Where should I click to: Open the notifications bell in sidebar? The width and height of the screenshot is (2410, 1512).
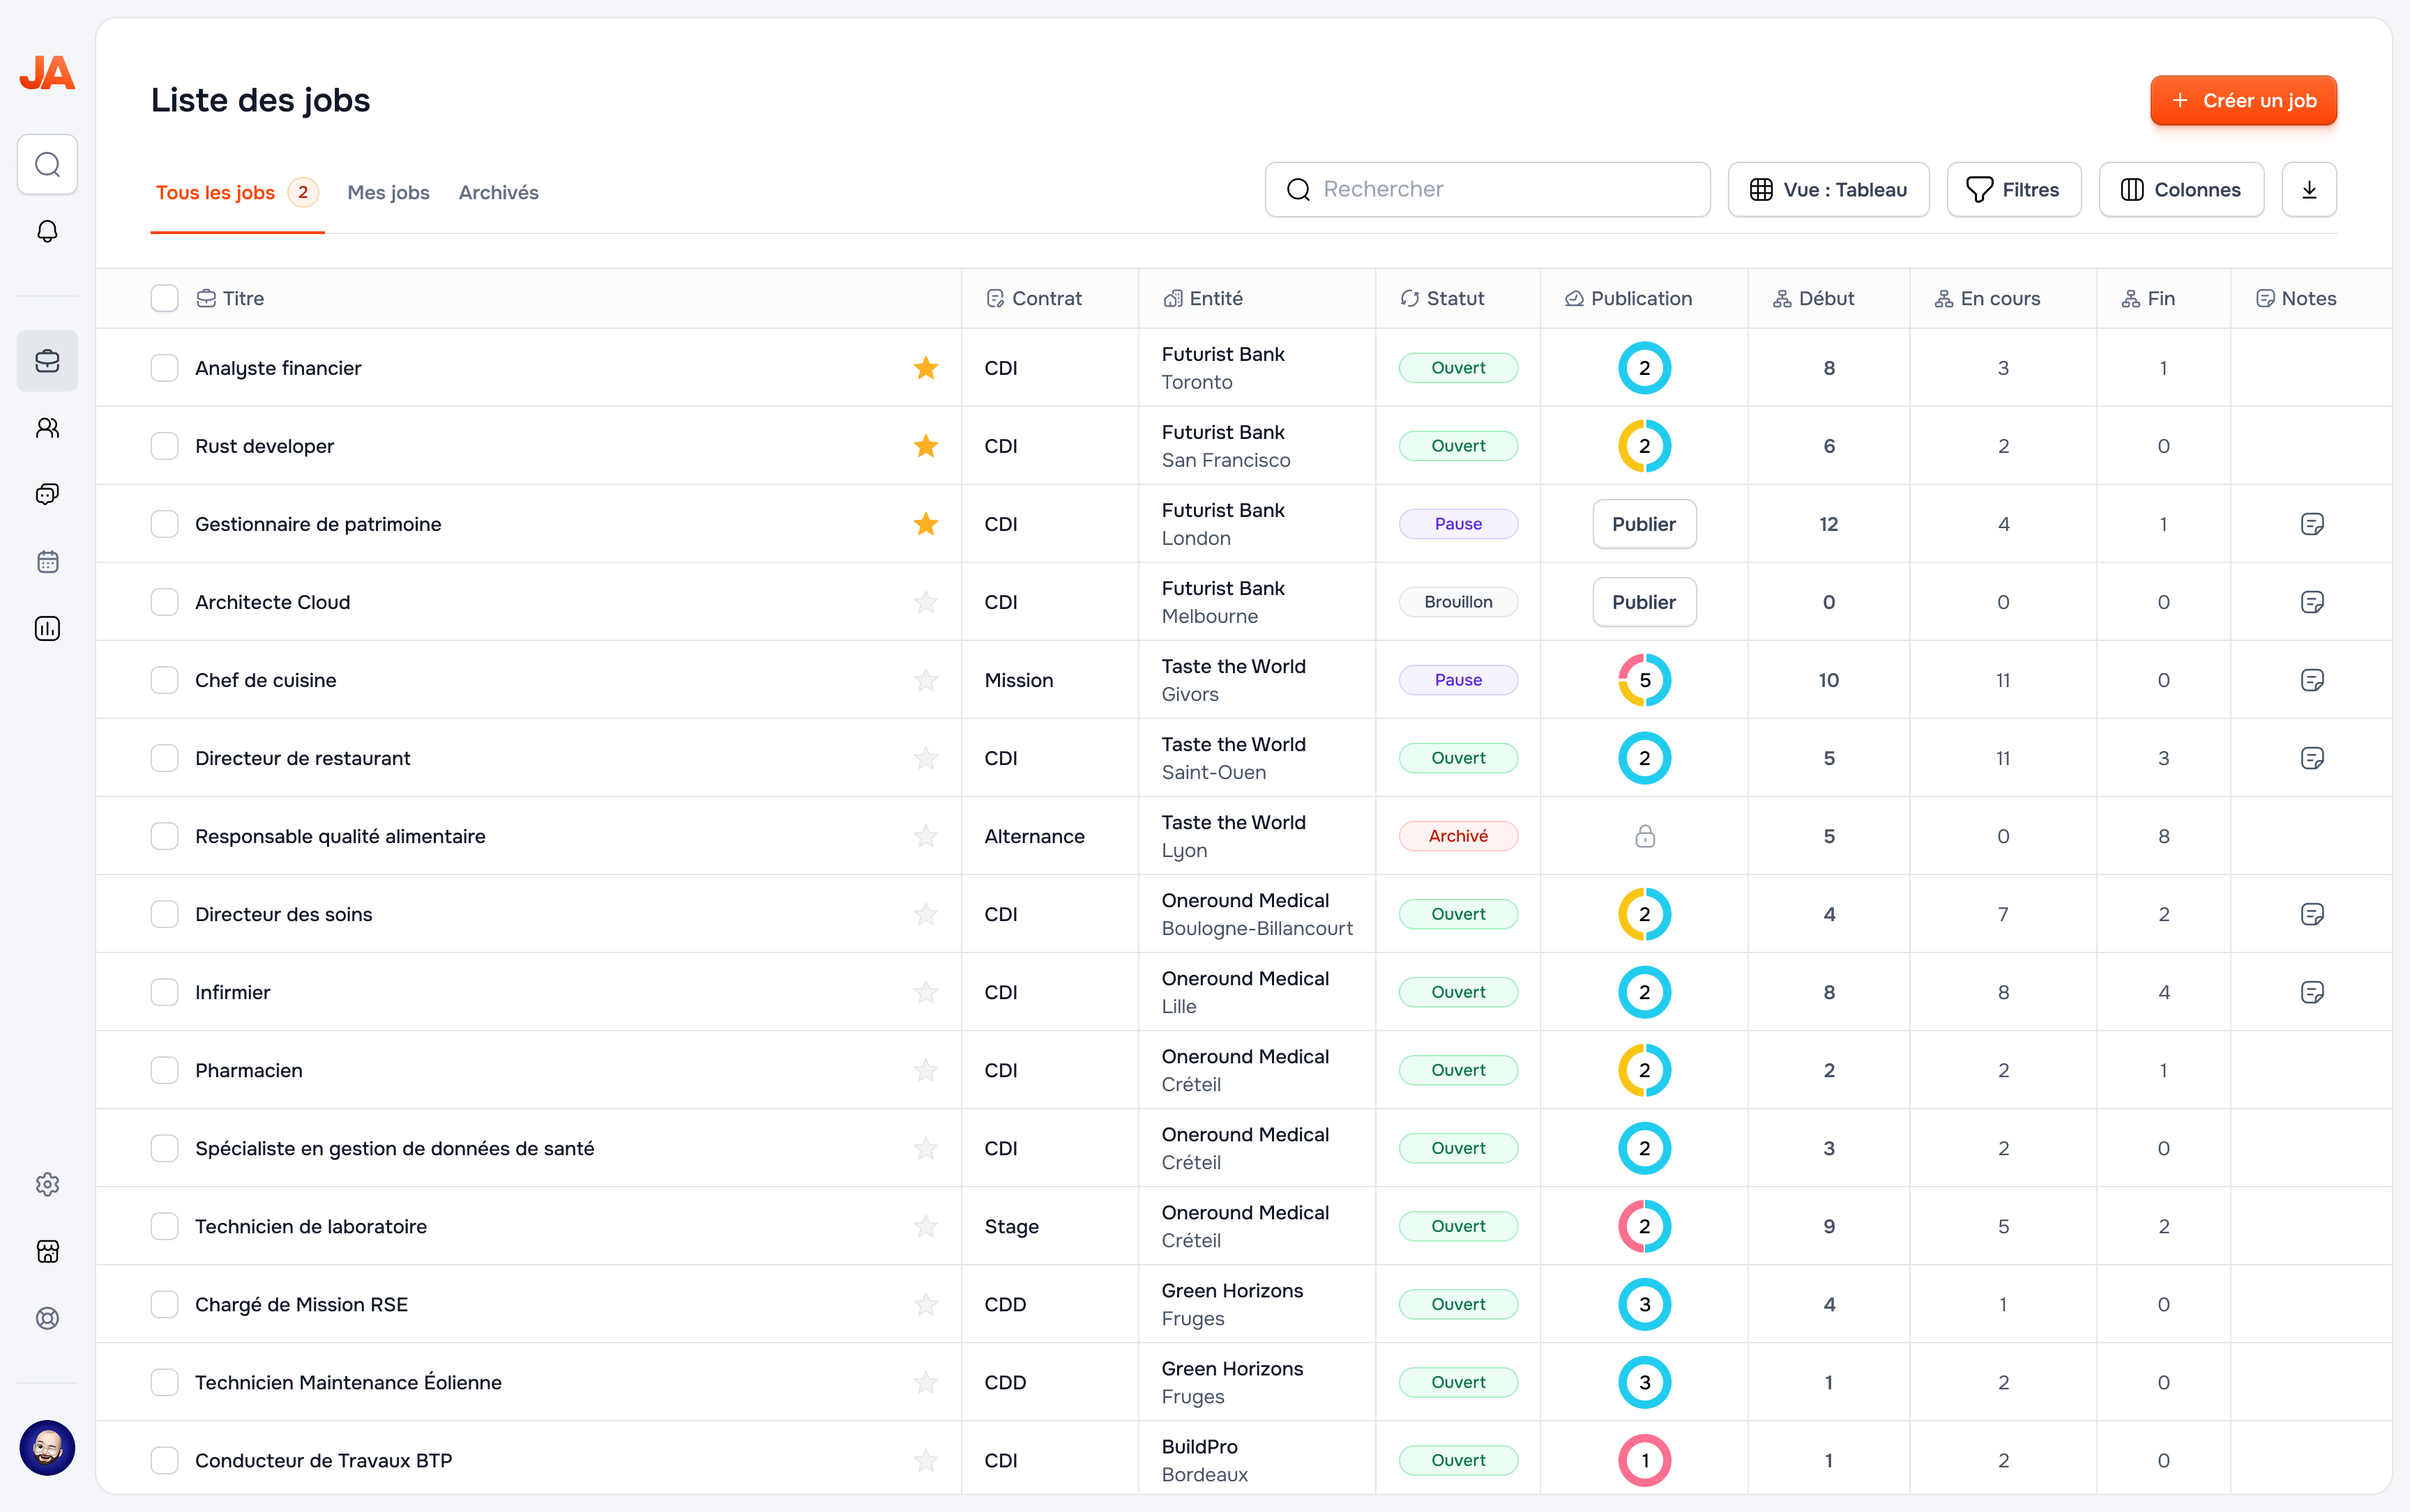click(x=47, y=232)
